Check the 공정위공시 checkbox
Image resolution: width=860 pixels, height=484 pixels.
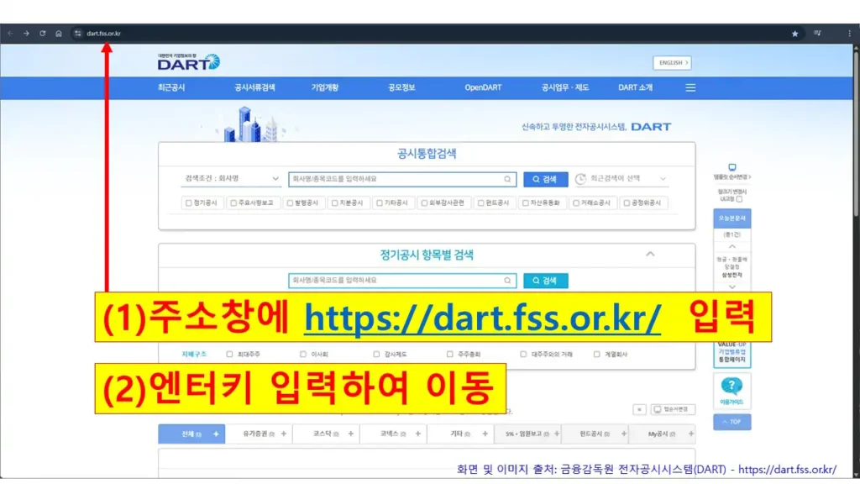627,203
